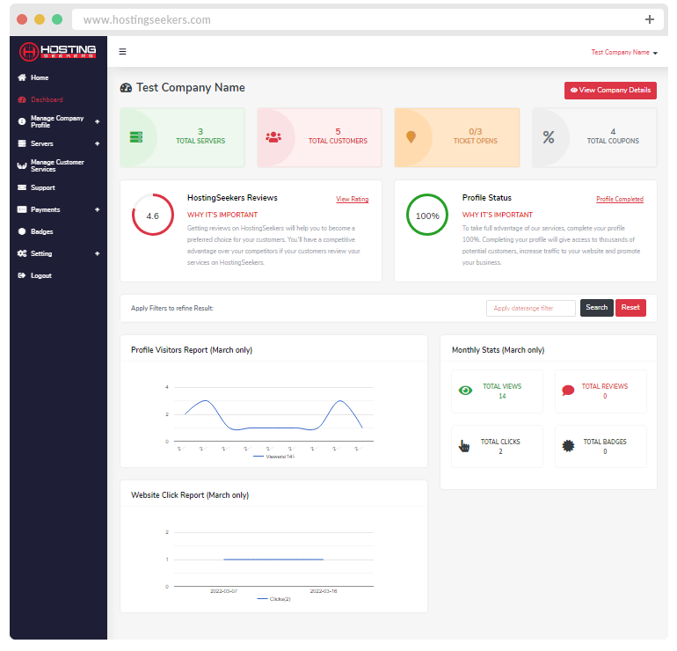Toggle the hamburger menu icon
This screenshot has width=677, height=651.
(x=122, y=52)
